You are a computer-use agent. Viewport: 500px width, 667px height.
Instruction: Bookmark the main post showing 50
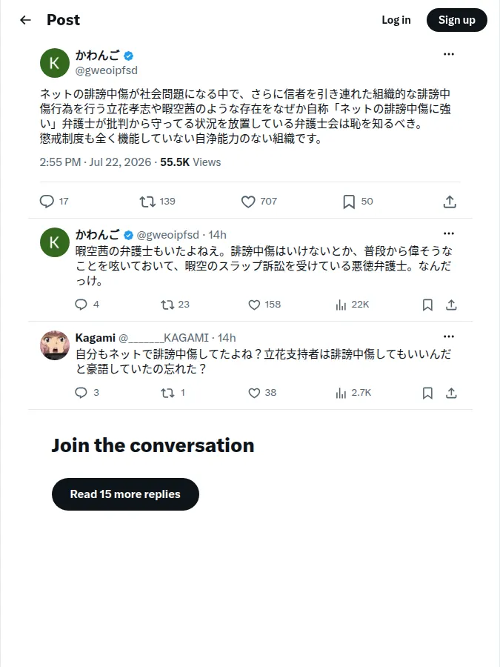(x=358, y=201)
